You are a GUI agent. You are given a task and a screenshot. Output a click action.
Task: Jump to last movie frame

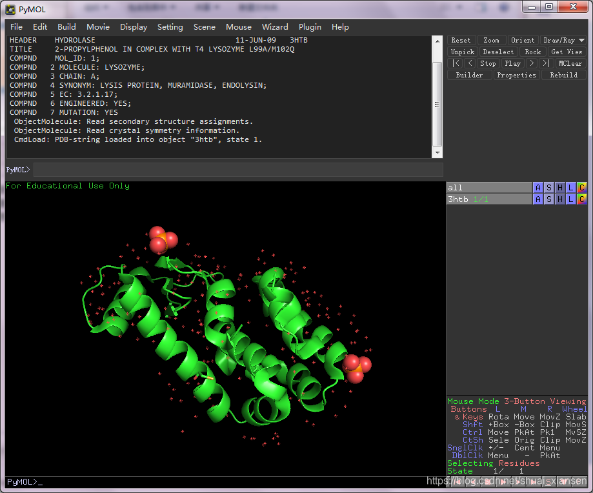pos(546,63)
